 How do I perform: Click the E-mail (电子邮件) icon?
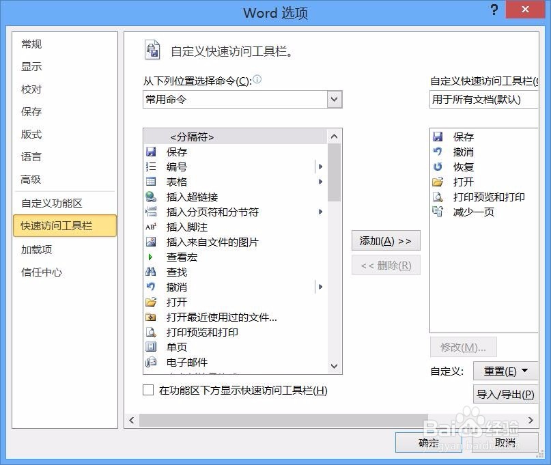tap(151, 362)
